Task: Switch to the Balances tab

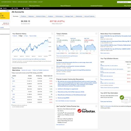Action: click(x=31, y=16)
